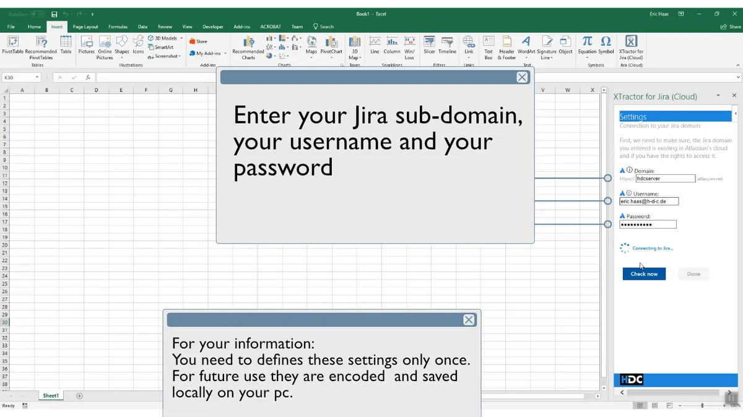Insert a Table
The image size is (743, 417).
pos(66,45)
